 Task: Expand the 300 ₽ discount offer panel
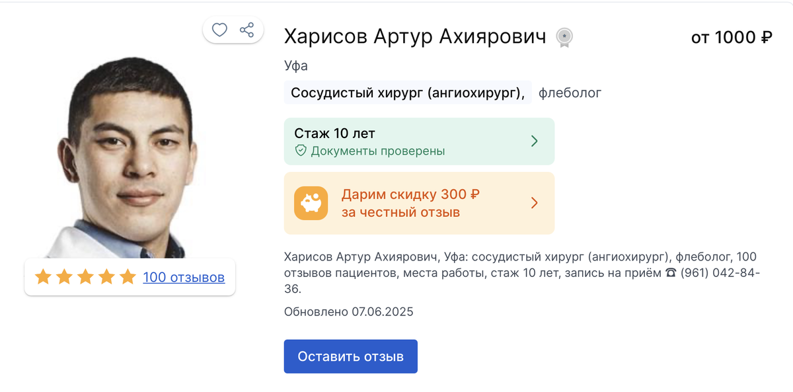click(419, 202)
